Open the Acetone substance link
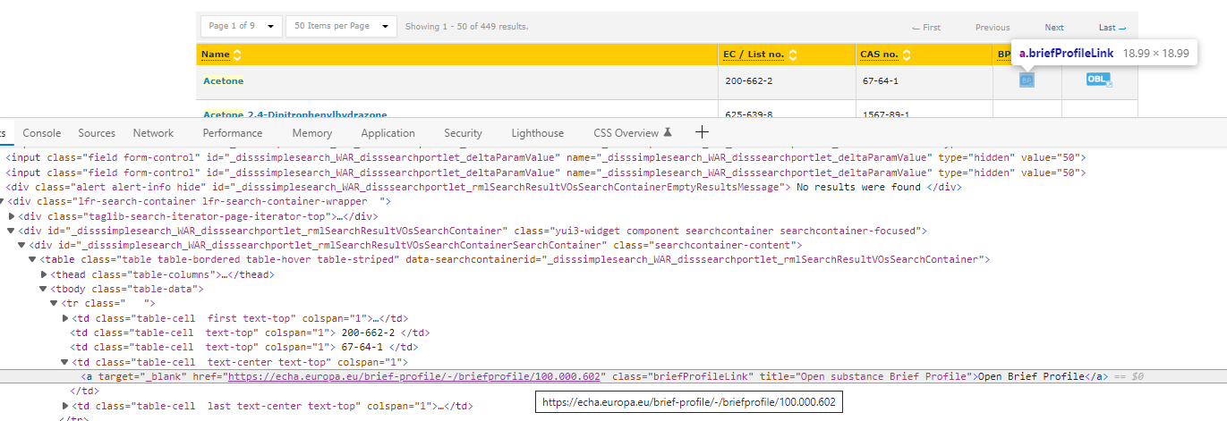 tap(223, 80)
